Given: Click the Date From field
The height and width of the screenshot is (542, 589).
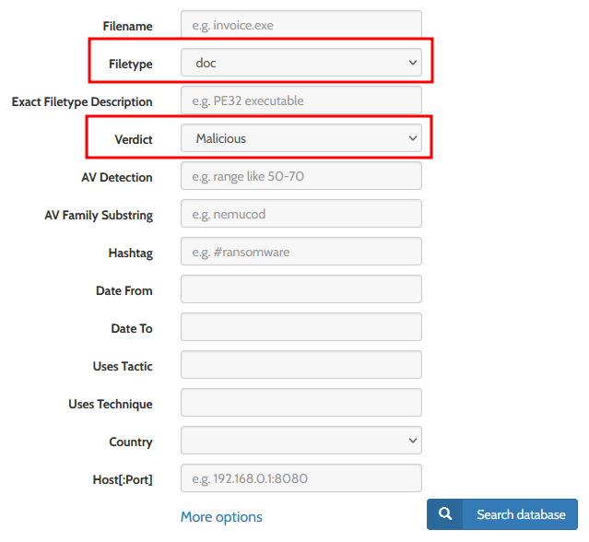Looking at the screenshot, I should tap(300, 289).
